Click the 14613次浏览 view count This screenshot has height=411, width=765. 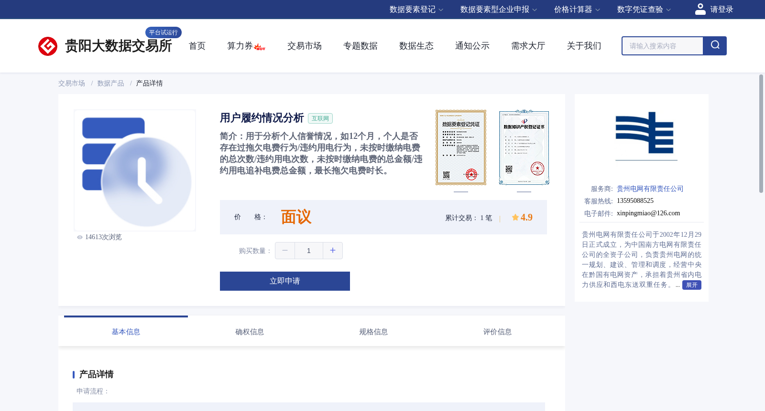click(103, 237)
